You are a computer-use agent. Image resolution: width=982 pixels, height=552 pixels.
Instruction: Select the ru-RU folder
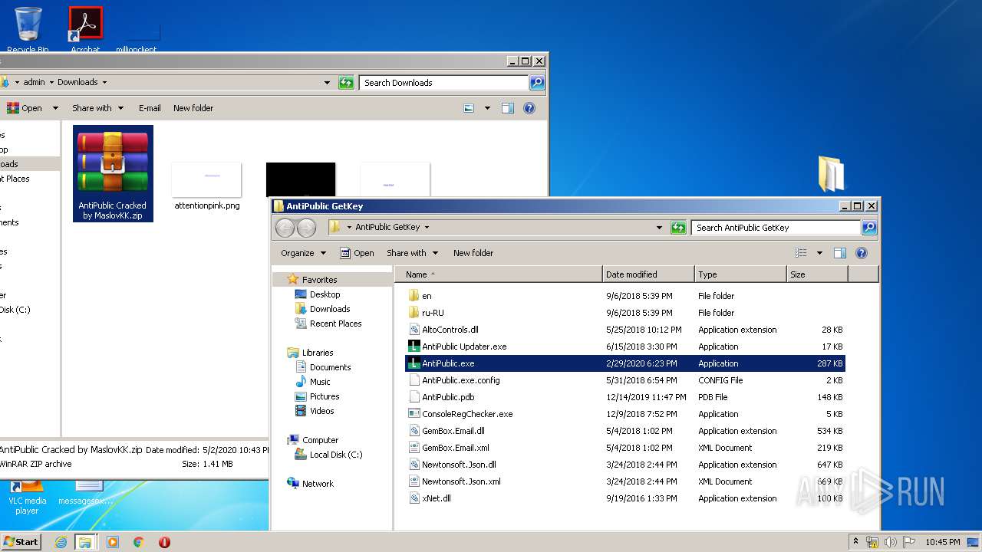pos(624,313)
